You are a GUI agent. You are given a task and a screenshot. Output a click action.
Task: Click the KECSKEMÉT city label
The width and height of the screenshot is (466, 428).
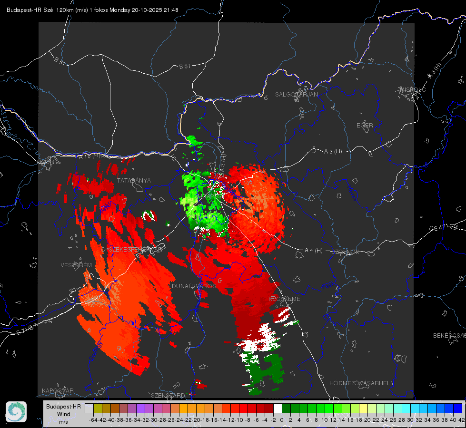point(286,299)
